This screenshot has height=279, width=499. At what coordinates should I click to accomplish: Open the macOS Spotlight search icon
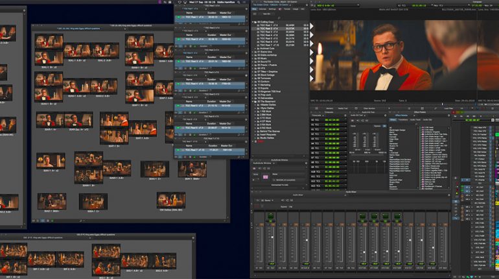pyautogui.click(x=238, y=2)
